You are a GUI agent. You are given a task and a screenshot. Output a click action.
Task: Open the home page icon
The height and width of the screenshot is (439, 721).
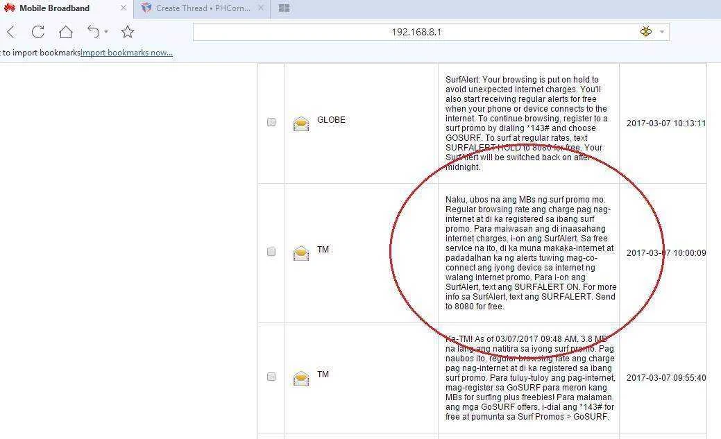(66, 32)
